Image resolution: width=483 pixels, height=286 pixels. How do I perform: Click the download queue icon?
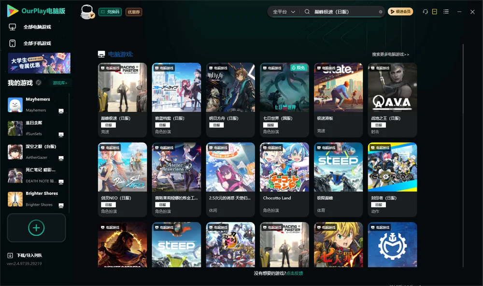click(x=10, y=256)
